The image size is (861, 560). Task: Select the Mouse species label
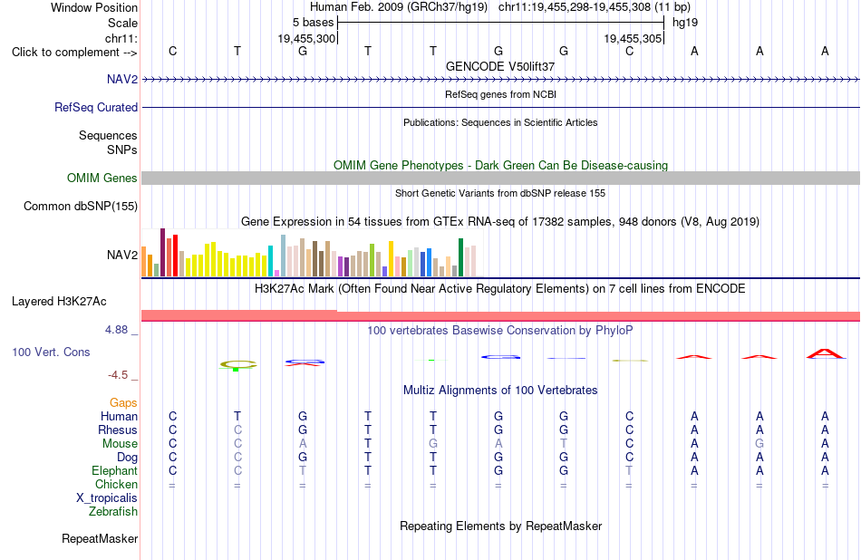tap(120, 444)
